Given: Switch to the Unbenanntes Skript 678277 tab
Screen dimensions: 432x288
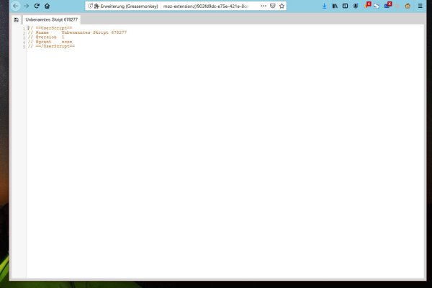Looking at the screenshot, I should click(51, 19).
